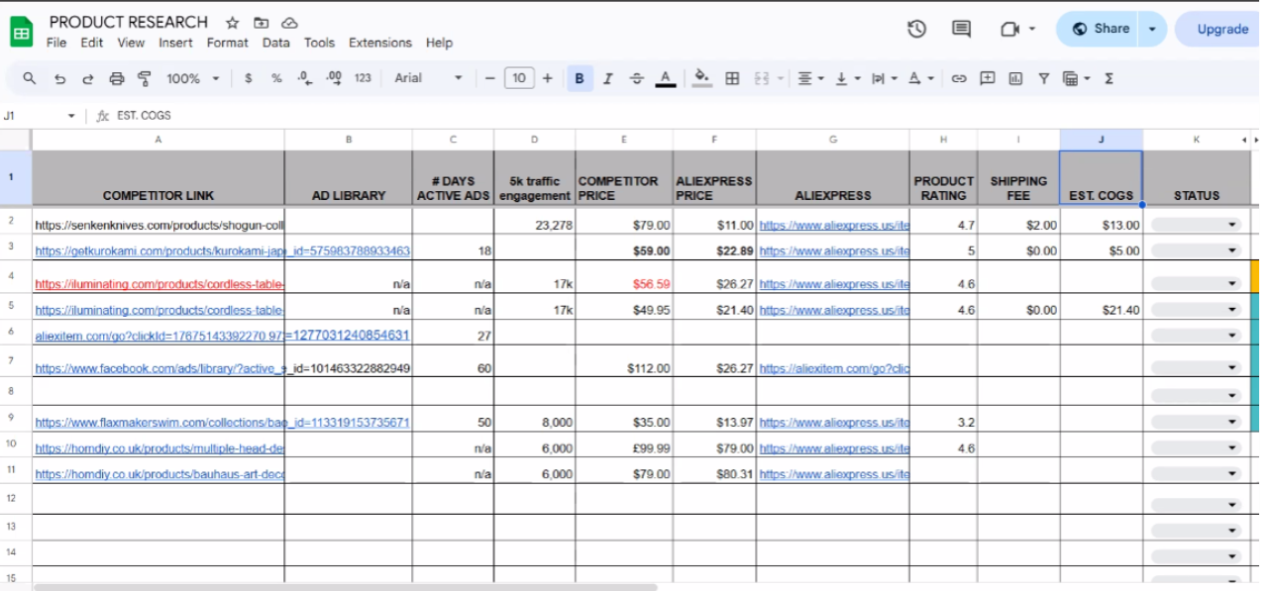The height and width of the screenshot is (591, 1273).
Task: Open the Insert menu
Action: (176, 43)
